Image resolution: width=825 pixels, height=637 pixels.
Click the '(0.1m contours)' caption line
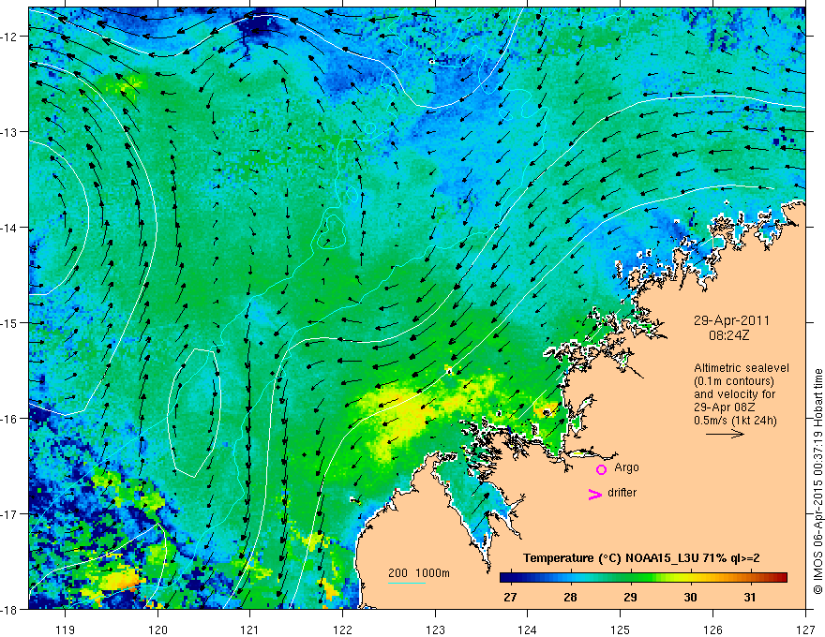734,381
